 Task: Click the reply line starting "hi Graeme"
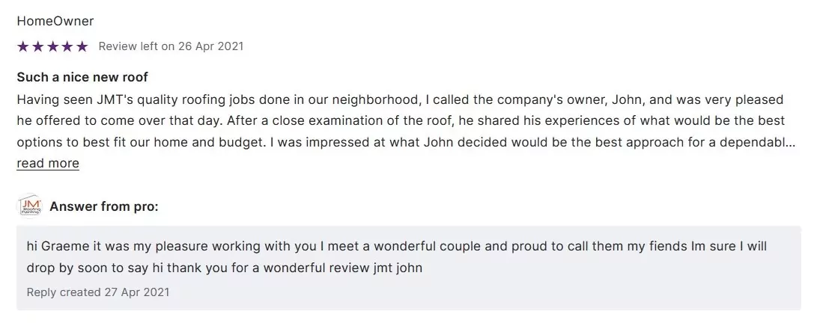tap(397, 246)
